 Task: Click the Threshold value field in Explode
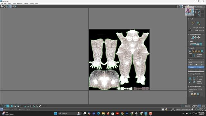pyautogui.click(x=200, y=56)
